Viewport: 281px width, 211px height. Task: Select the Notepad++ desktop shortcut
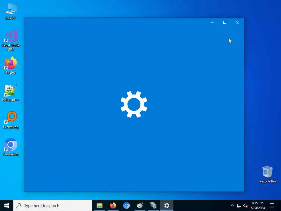pos(11,93)
